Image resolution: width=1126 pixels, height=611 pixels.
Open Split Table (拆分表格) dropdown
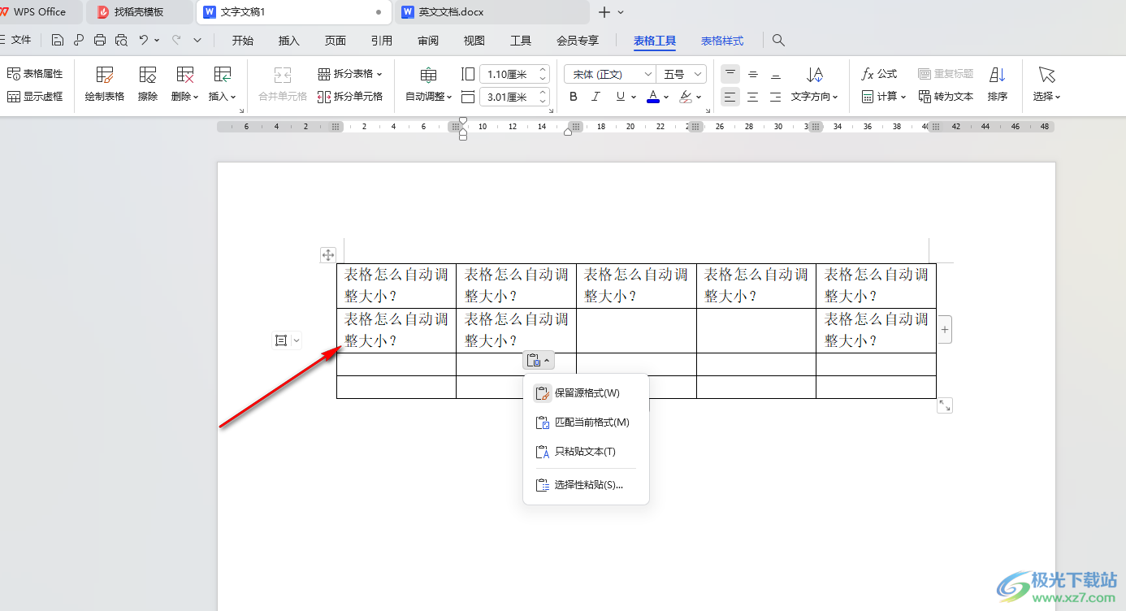(x=350, y=74)
